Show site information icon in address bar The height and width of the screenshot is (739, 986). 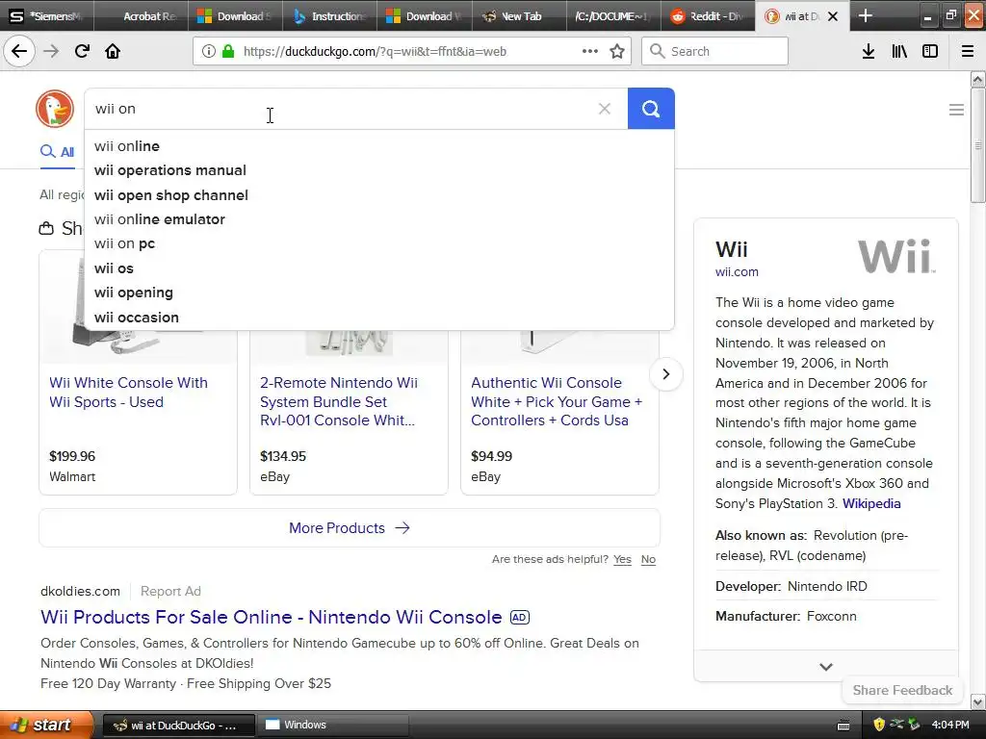pyautogui.click(x=209, y=52)
